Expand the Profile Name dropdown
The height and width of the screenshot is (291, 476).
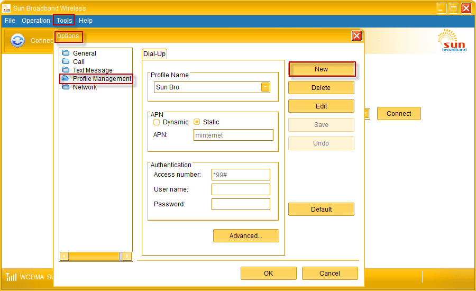point(265,87)
